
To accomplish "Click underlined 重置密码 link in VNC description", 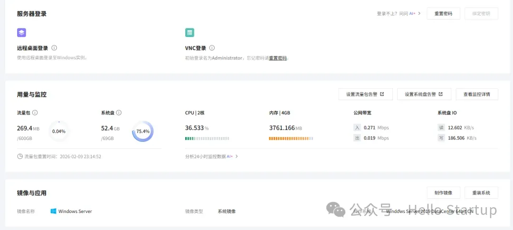I will pyautogui.click(x=278, y=58).
